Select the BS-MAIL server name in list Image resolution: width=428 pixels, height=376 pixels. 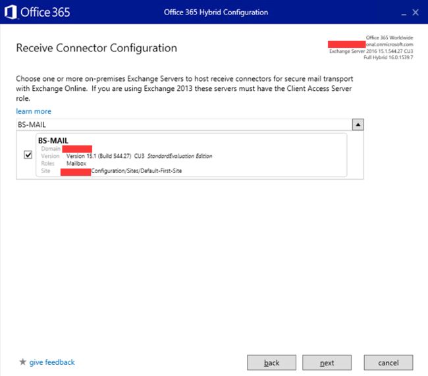[x=53, y=140]
